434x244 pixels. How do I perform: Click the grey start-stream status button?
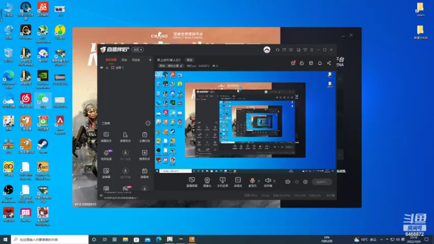tap(322, 182)
